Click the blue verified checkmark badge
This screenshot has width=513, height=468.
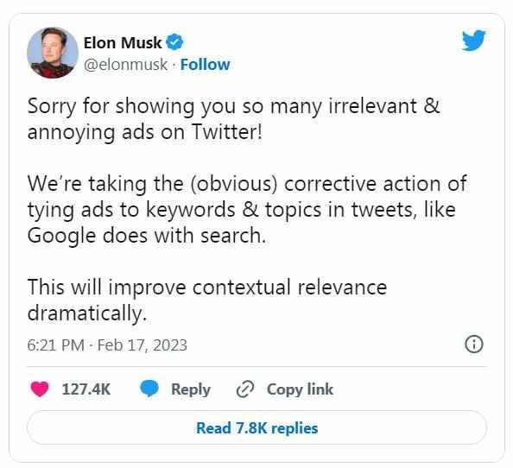pos(175,42)
